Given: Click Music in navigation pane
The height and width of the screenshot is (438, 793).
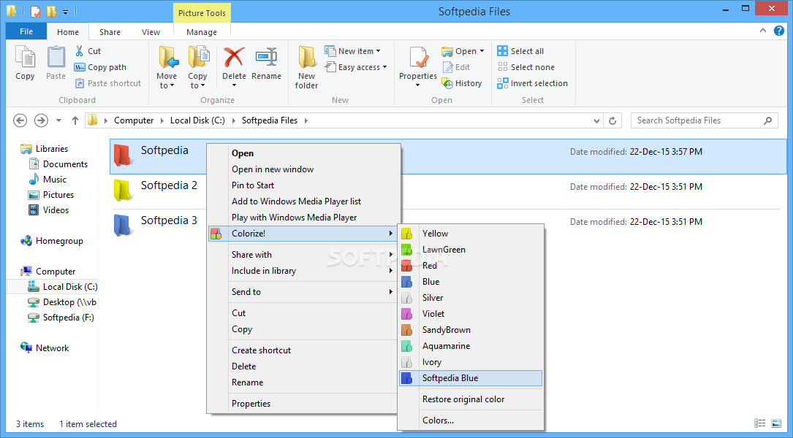Looking at the screenshot, I should point(48,180).
